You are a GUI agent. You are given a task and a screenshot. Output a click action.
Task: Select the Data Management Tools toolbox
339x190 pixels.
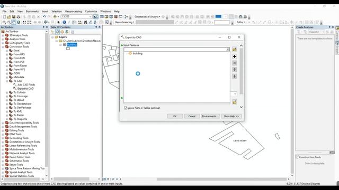[23, 127]
